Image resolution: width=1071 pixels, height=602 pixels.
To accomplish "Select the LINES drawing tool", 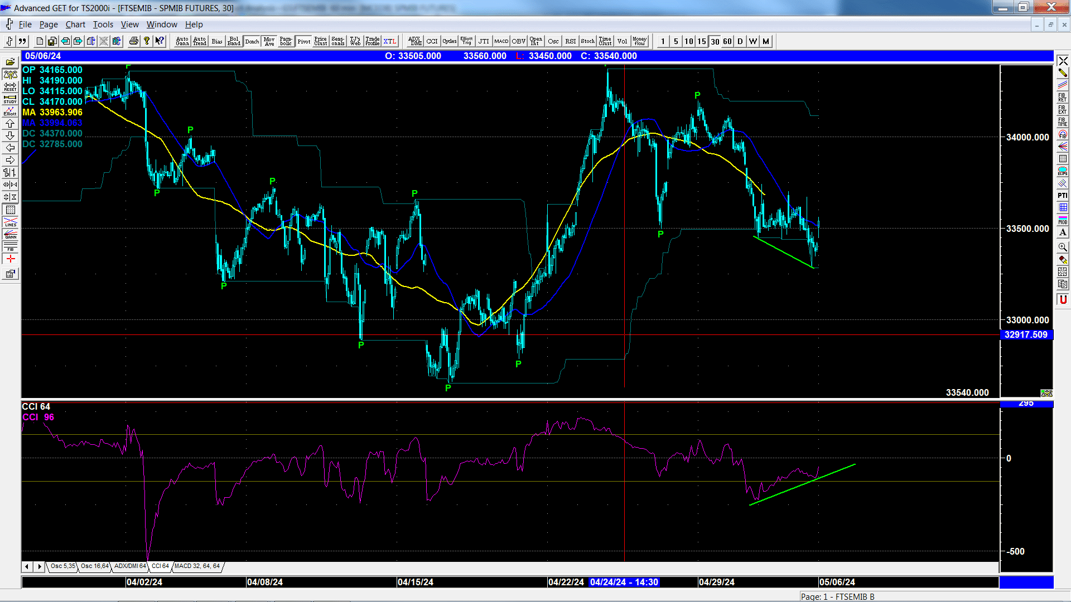I will pyautogui.click(x=10, y=222).
